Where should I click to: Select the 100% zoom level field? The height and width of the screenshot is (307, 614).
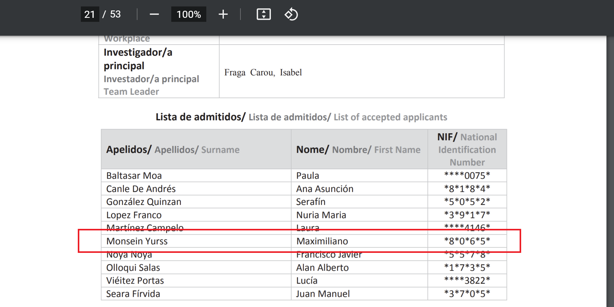coord(188,14)
